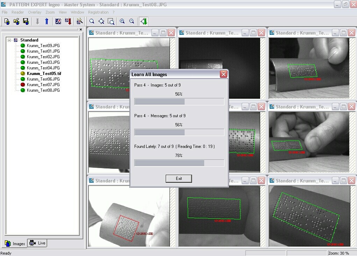Open the Registration menu
Image resolution: width=357 pixels, height=256 pixels.
point(98,12)
